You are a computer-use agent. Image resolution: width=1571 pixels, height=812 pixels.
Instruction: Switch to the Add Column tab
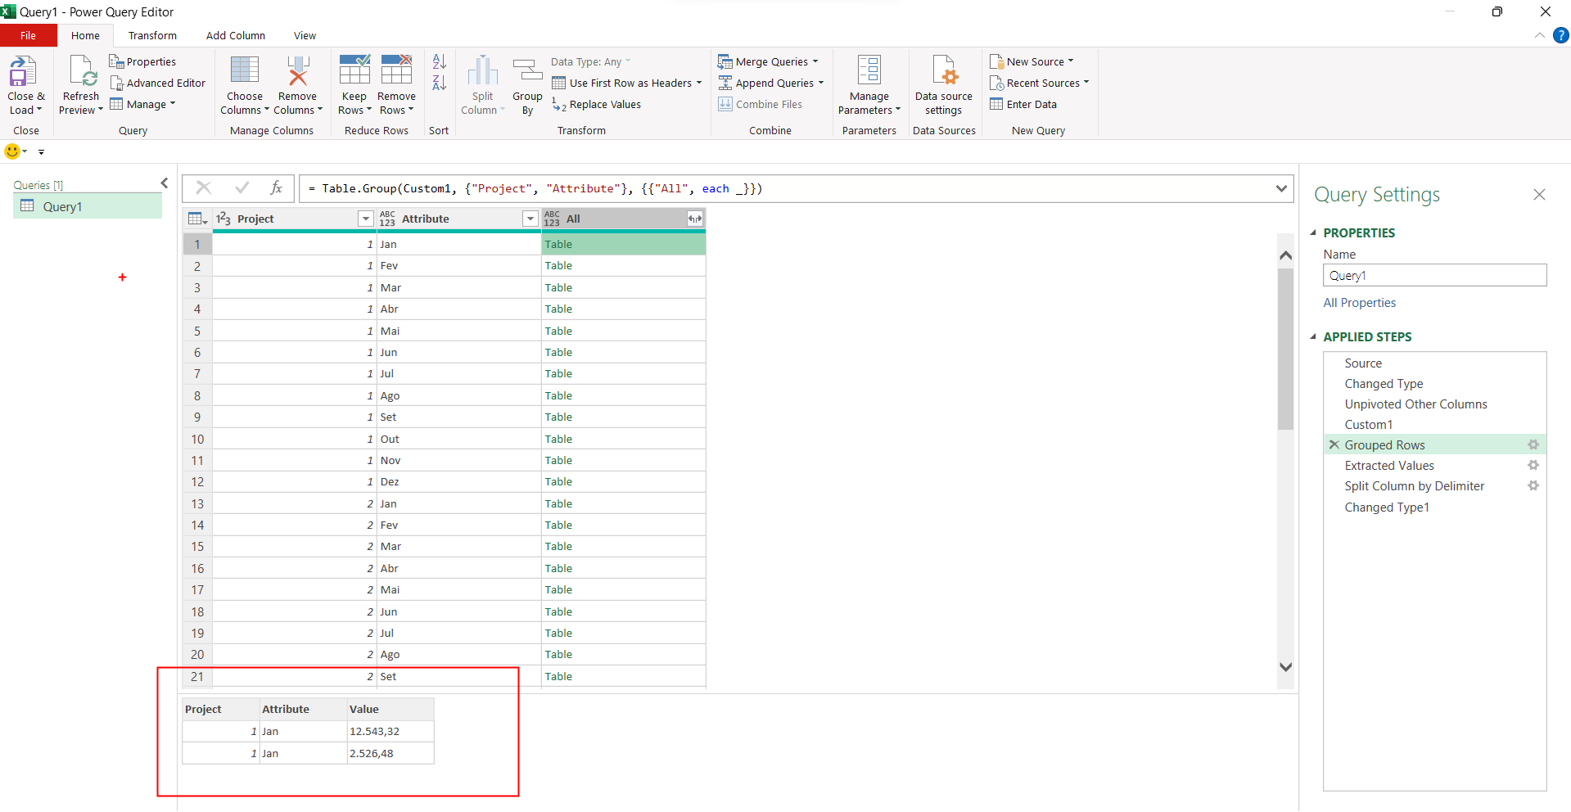[236, 35]
